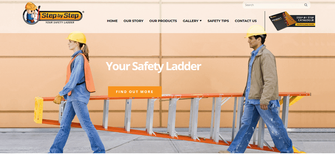Click the man in tan jacket
335x155 pixels.
point(259,89)
